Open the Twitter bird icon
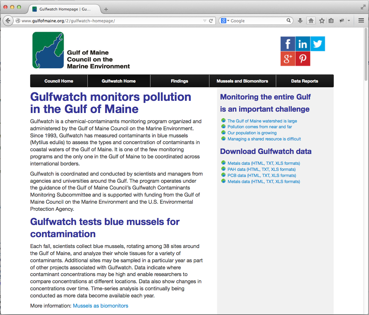 (x=318, y=44)
